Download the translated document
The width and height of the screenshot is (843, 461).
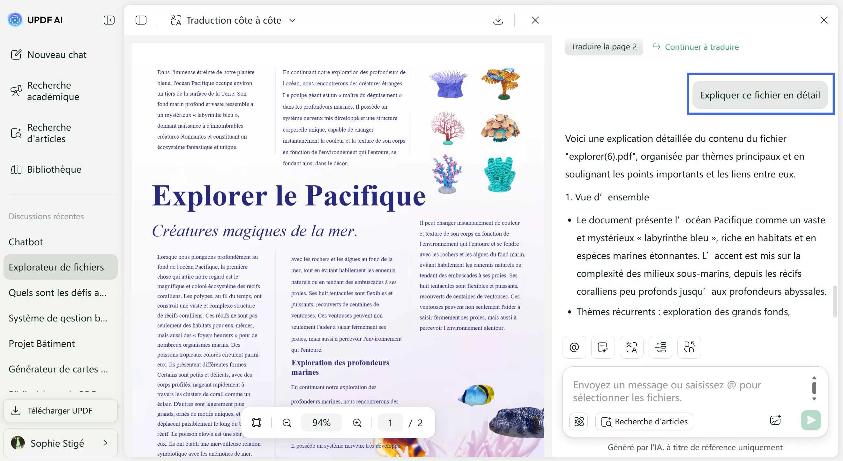pyautogui.click(x=498, y=20)
